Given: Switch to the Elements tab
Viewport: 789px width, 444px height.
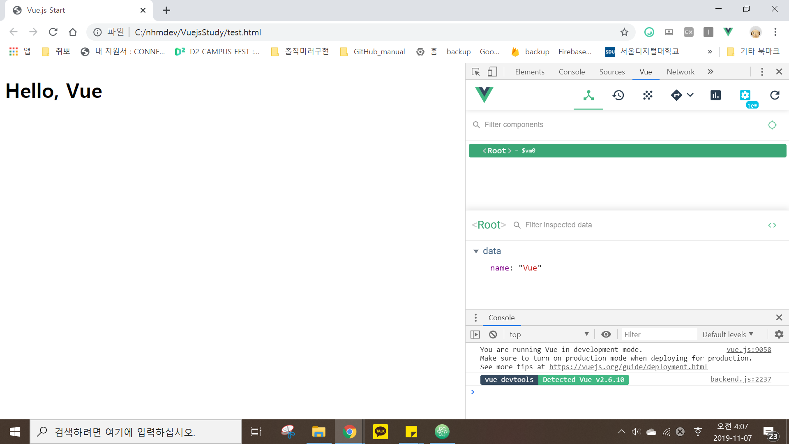Looking at the screenshot, I should click(529, 72).
